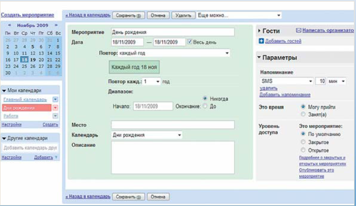Click Создать мероприятие link
The width and height of the screenshot is (356, 206).
[x=27, y=15]
